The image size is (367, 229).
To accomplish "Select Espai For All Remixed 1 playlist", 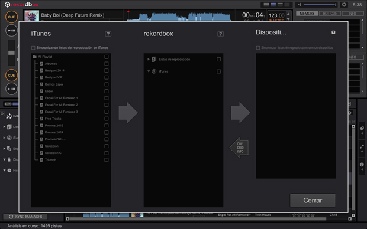I will point(71,98).
